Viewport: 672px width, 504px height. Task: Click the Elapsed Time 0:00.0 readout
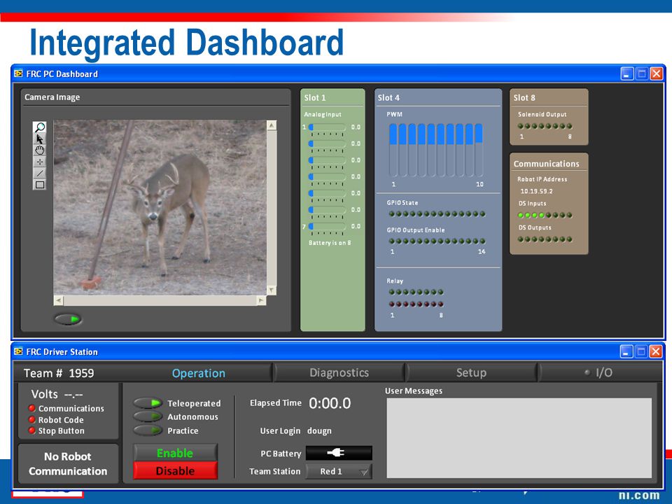(x=330, y=403)
